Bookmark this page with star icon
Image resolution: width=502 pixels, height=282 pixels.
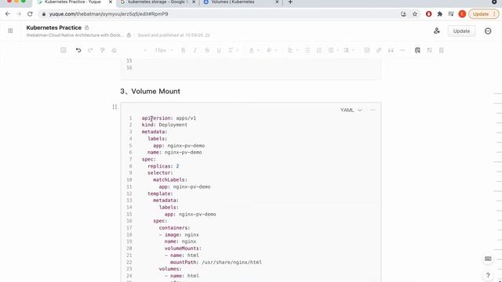tap(415, 14)
